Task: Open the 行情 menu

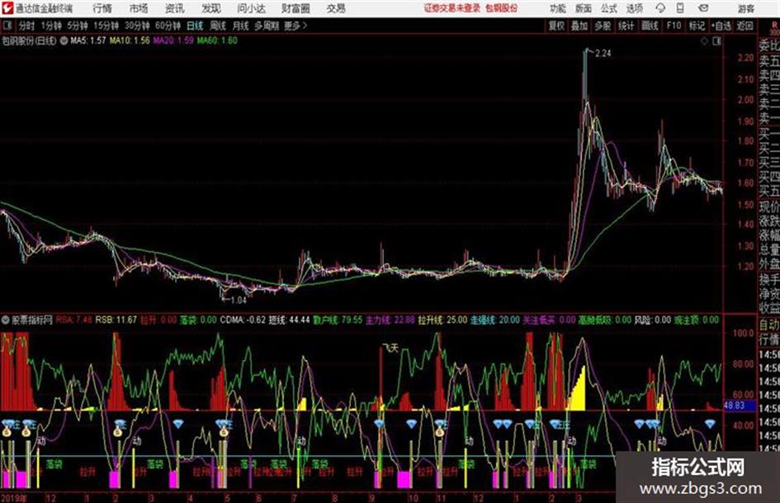Action: point(102,8)
